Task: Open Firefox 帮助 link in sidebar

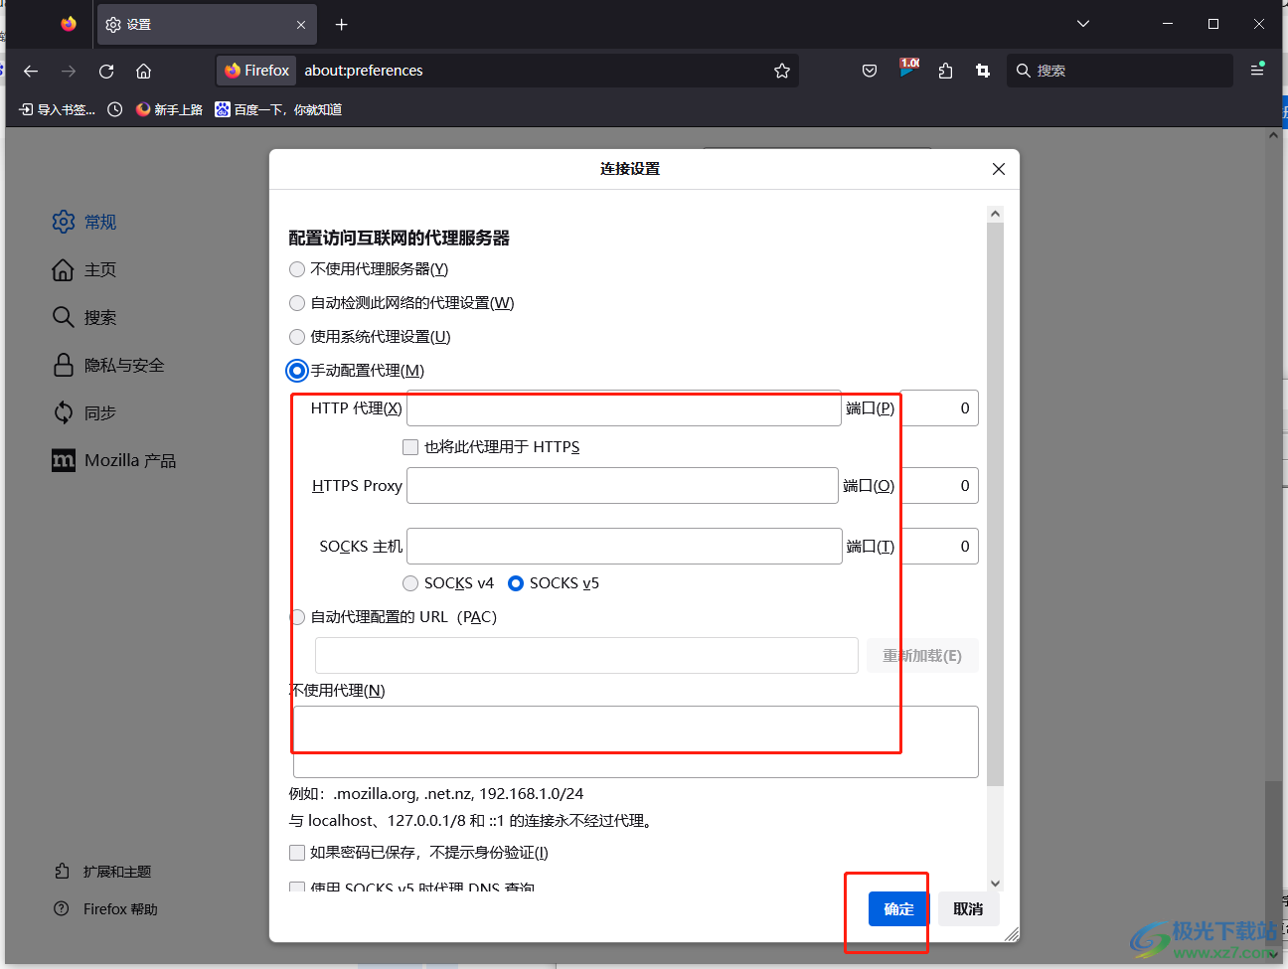Action: click(x=105, y=909)
